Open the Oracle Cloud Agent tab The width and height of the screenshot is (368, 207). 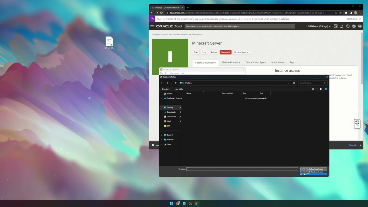(x=256, y=62)
